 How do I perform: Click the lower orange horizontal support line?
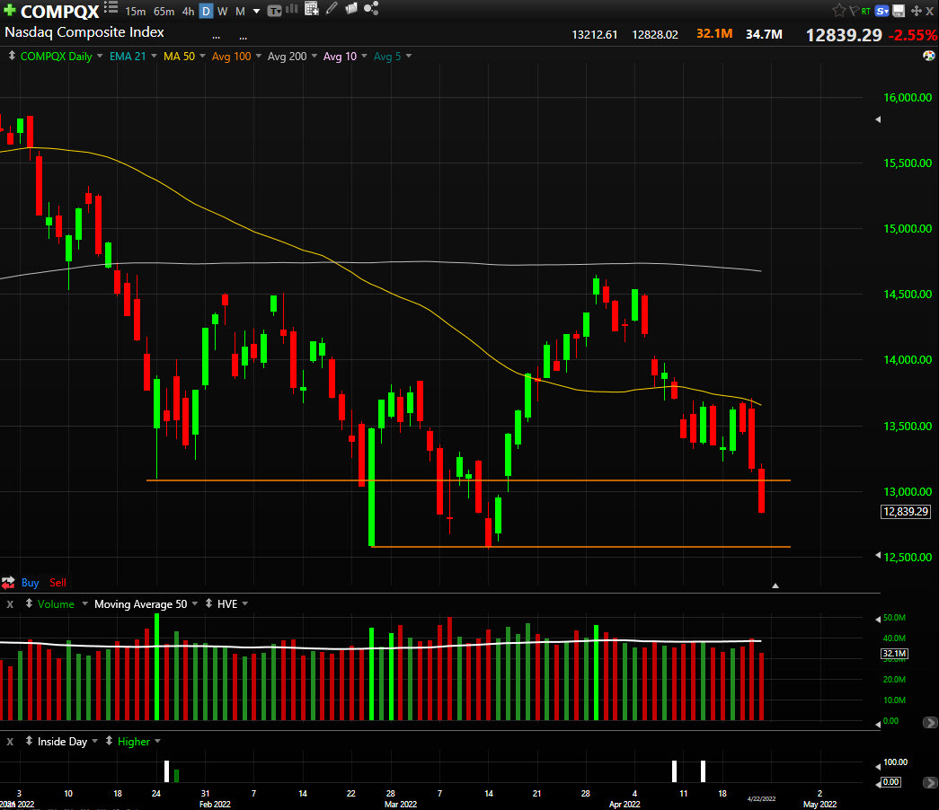pos(580,547)
